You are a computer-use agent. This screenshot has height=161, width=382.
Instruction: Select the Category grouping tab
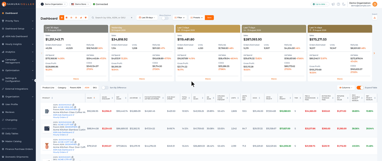pyautogui.click(x=62, y=88)
